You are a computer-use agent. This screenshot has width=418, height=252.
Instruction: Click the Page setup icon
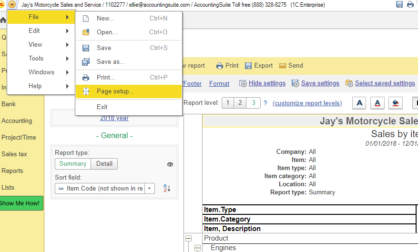pos(86,91)
